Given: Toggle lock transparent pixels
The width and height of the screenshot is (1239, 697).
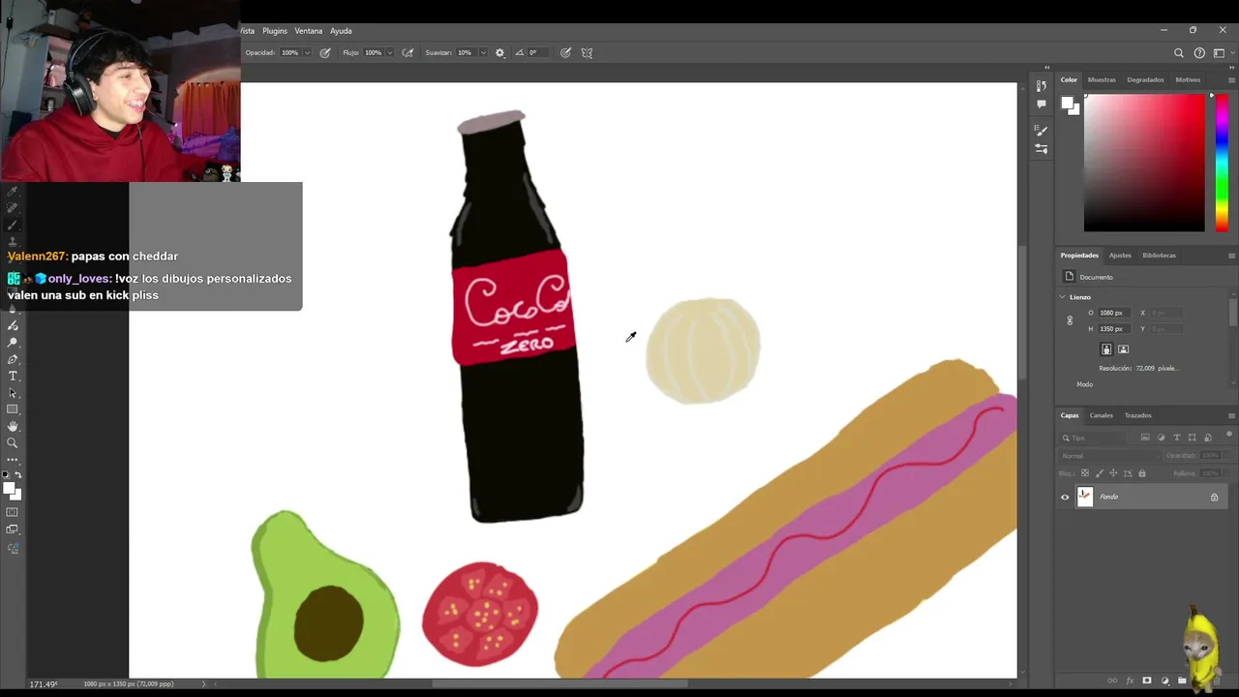Looking at the screenshot, I should pyautogui.click(x=1084, y=473).
